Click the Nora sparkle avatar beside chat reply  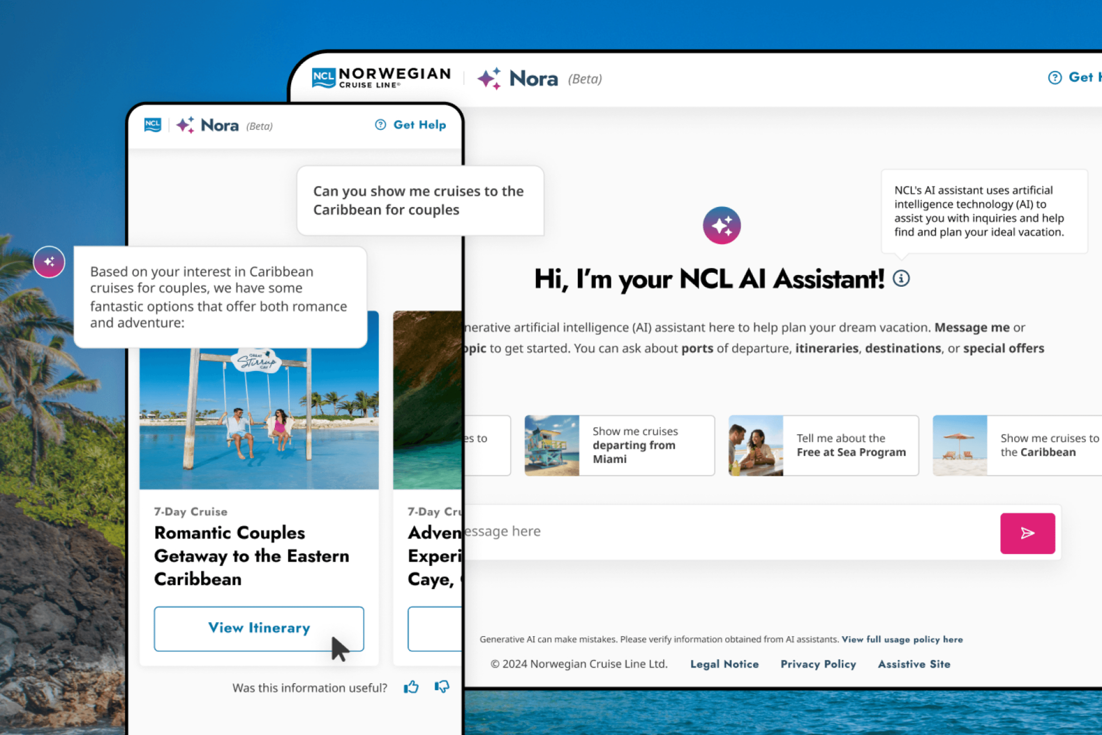(49, 262)
